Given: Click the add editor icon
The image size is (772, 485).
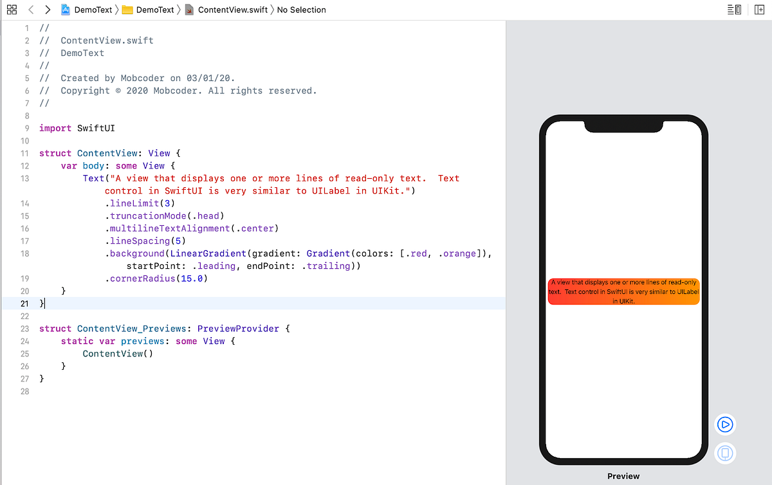Looking at the screenshot, I should (759, 10).
